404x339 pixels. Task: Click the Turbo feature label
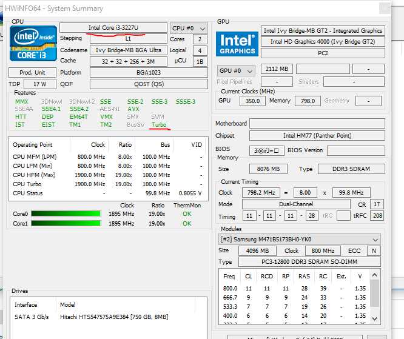[159, 125]
